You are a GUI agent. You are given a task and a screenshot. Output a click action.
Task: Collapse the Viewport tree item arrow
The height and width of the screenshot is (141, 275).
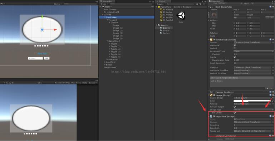[107, 20]
